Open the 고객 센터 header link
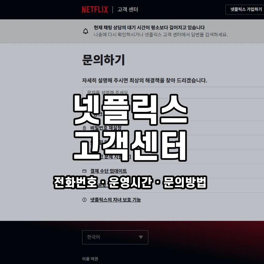This screenshot has height=264, width=264. click(x=128, y=10)
